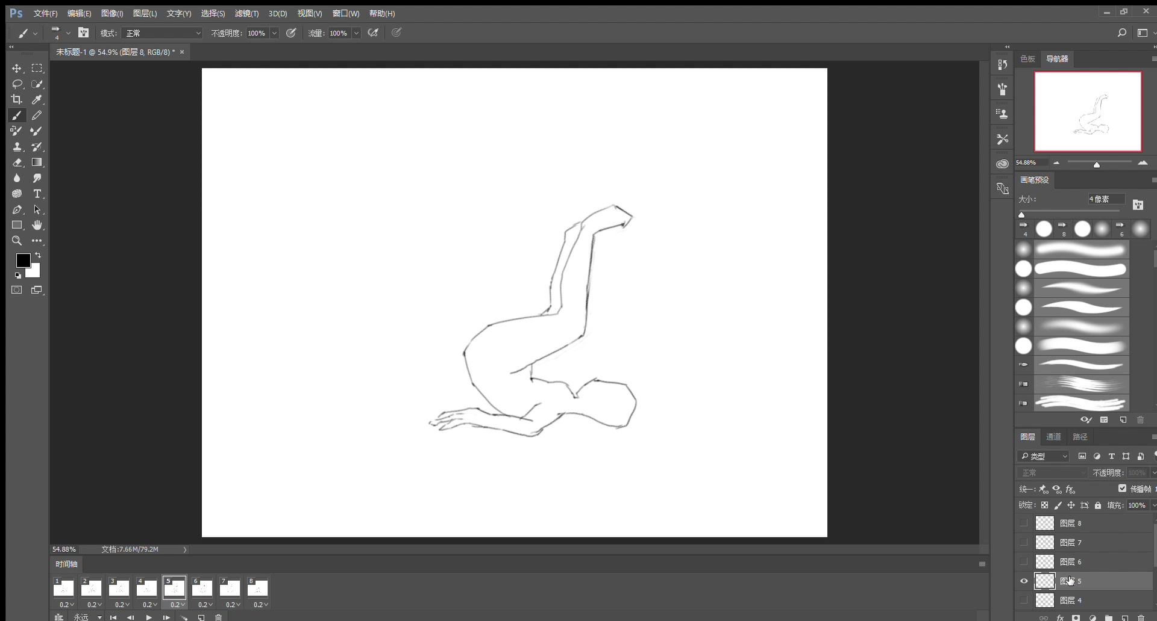The image size is (1157, 621).
Task: Select the Eraser tool
Action: point(17,162)
